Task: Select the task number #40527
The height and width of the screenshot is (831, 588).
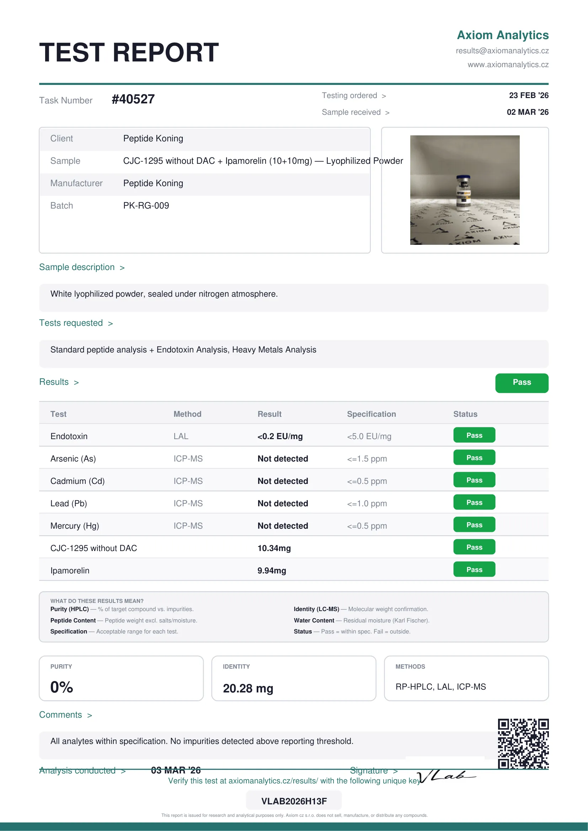Action: tap(133, 99)
